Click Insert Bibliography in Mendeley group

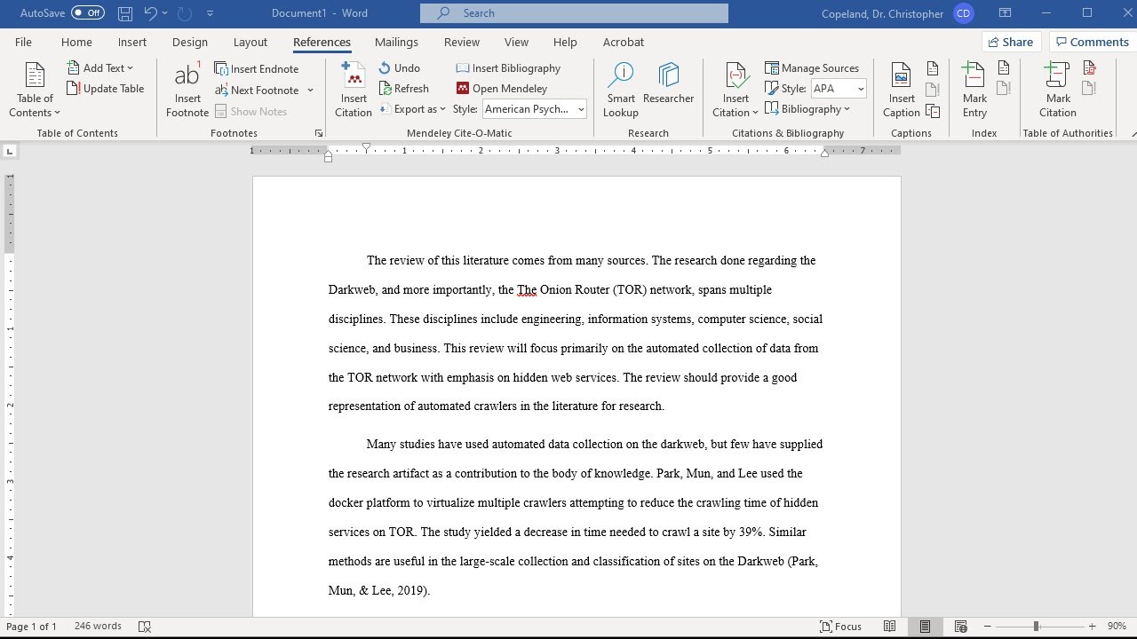coord(508,67)
